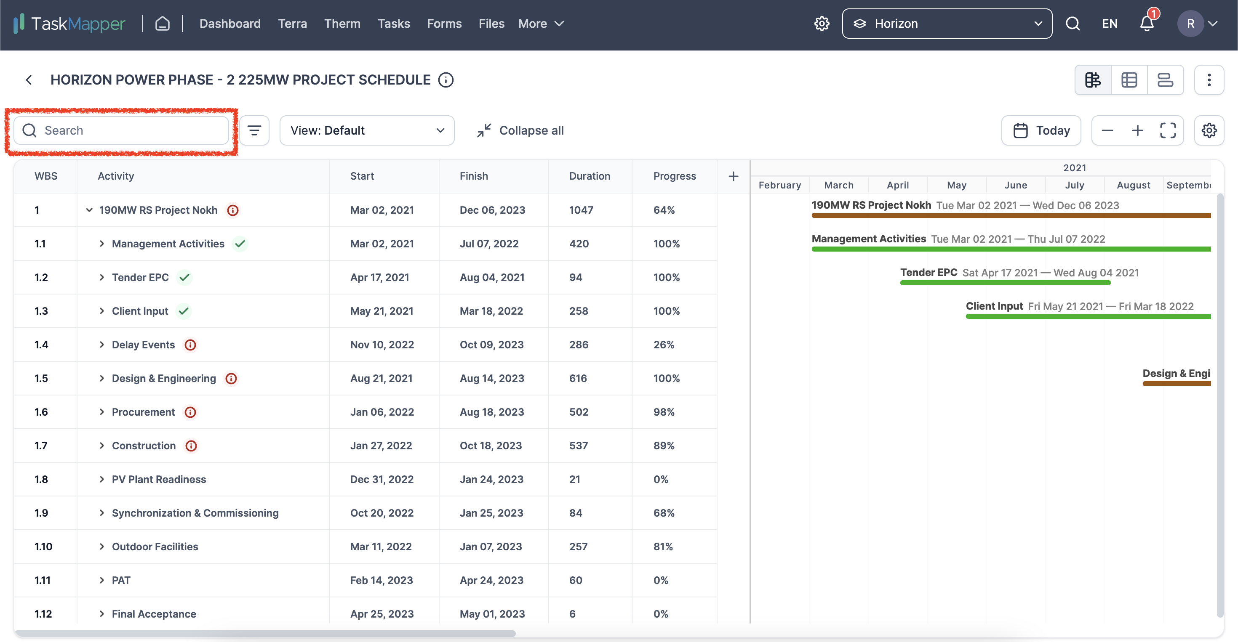Go back using the left arrow
Viewport: 1238px width, 642px height.
point(29,80)
